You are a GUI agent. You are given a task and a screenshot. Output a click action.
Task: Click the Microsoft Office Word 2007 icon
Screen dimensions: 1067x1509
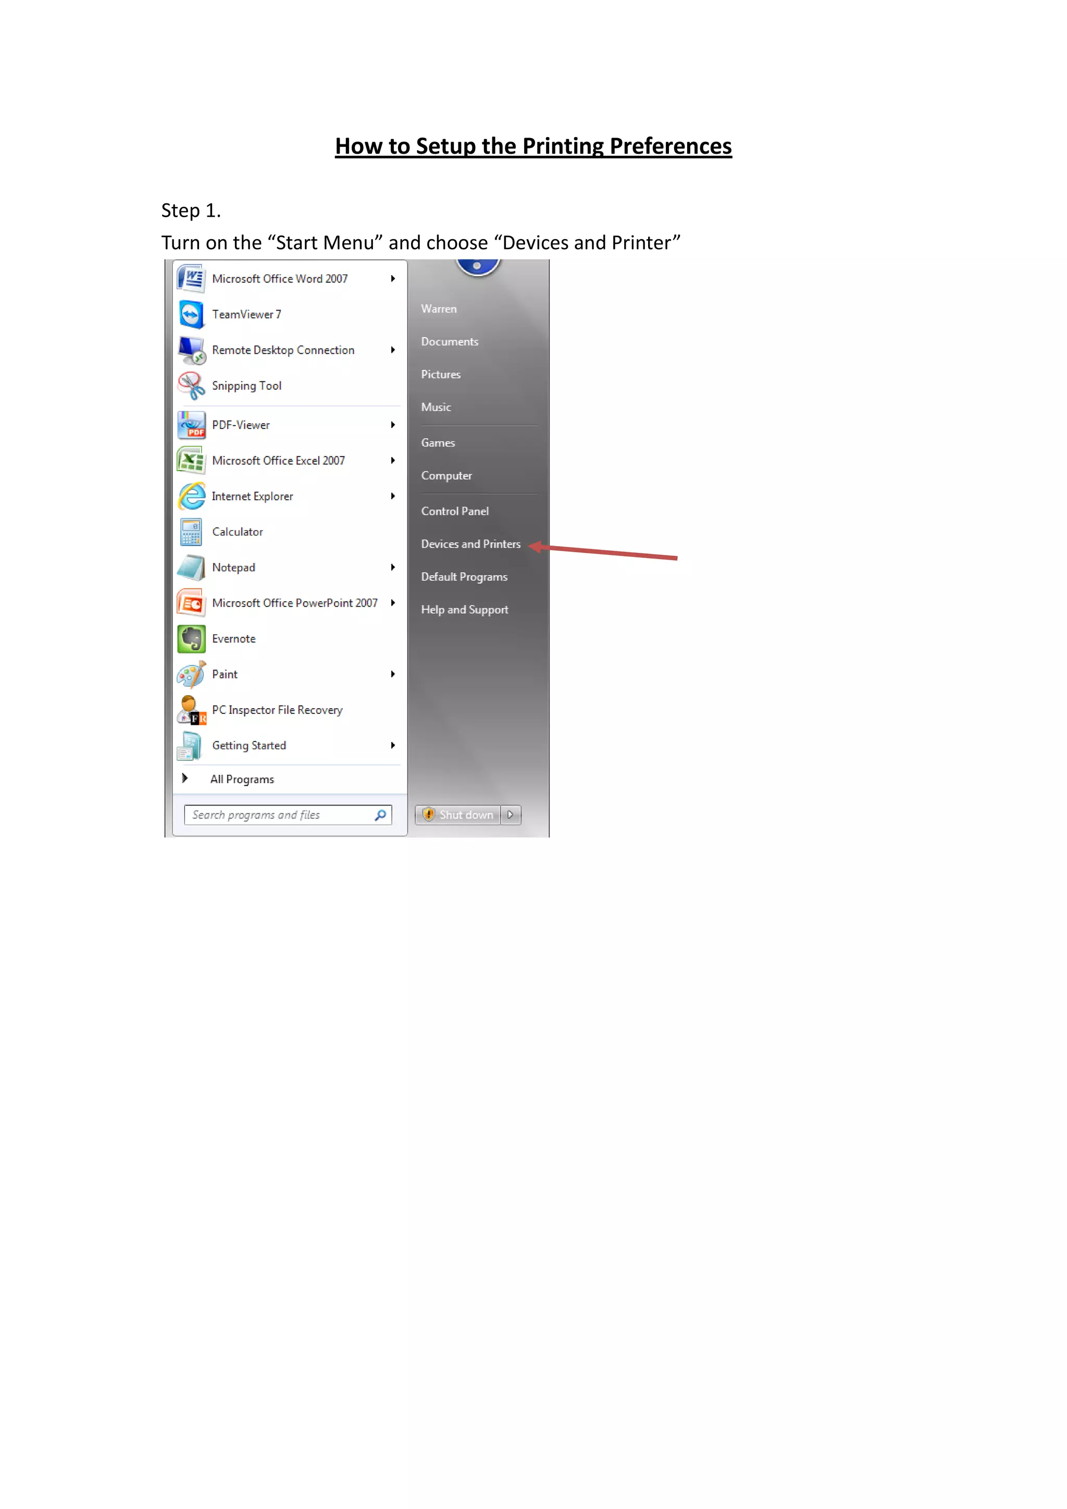click(x=191, y=279)
